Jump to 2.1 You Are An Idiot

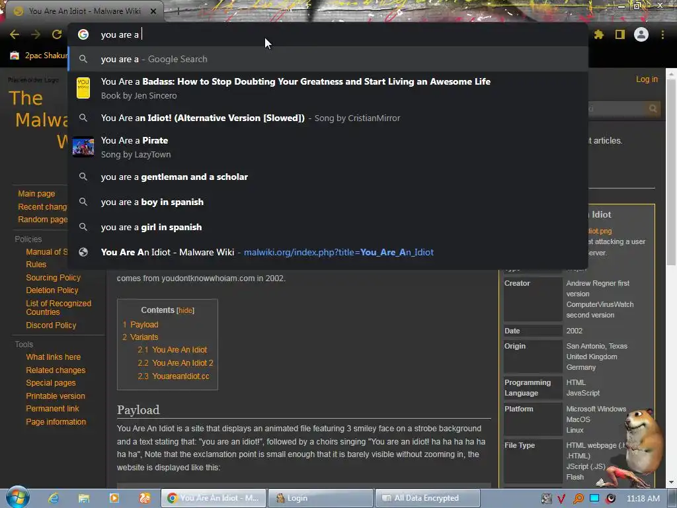click(173, 350)
